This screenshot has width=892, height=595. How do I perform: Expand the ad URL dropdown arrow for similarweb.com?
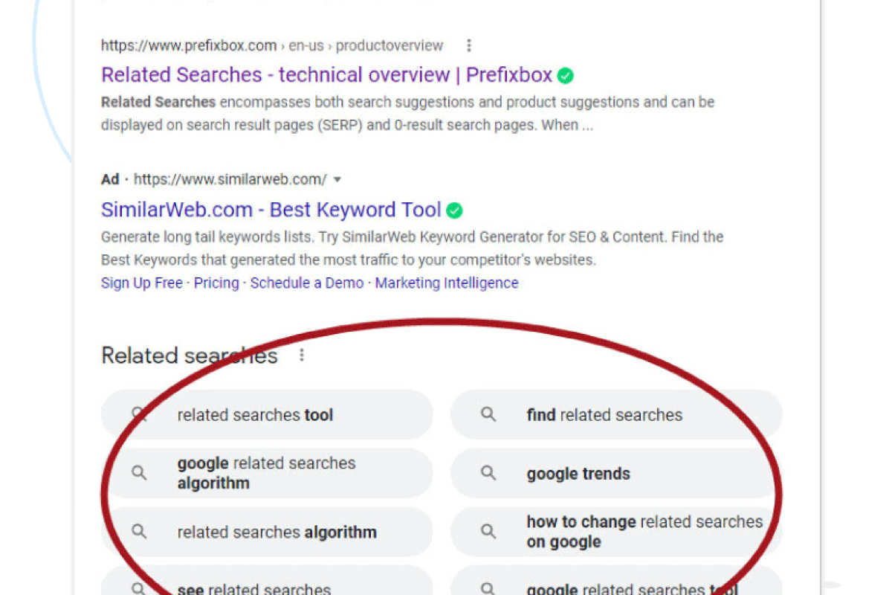tap(337, 178)
